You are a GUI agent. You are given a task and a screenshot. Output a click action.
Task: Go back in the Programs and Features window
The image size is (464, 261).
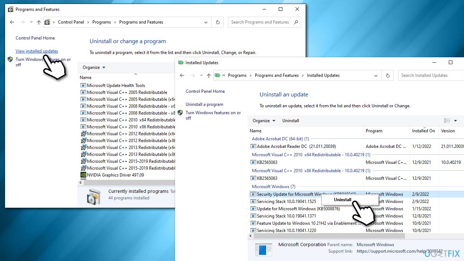[12, 22]
